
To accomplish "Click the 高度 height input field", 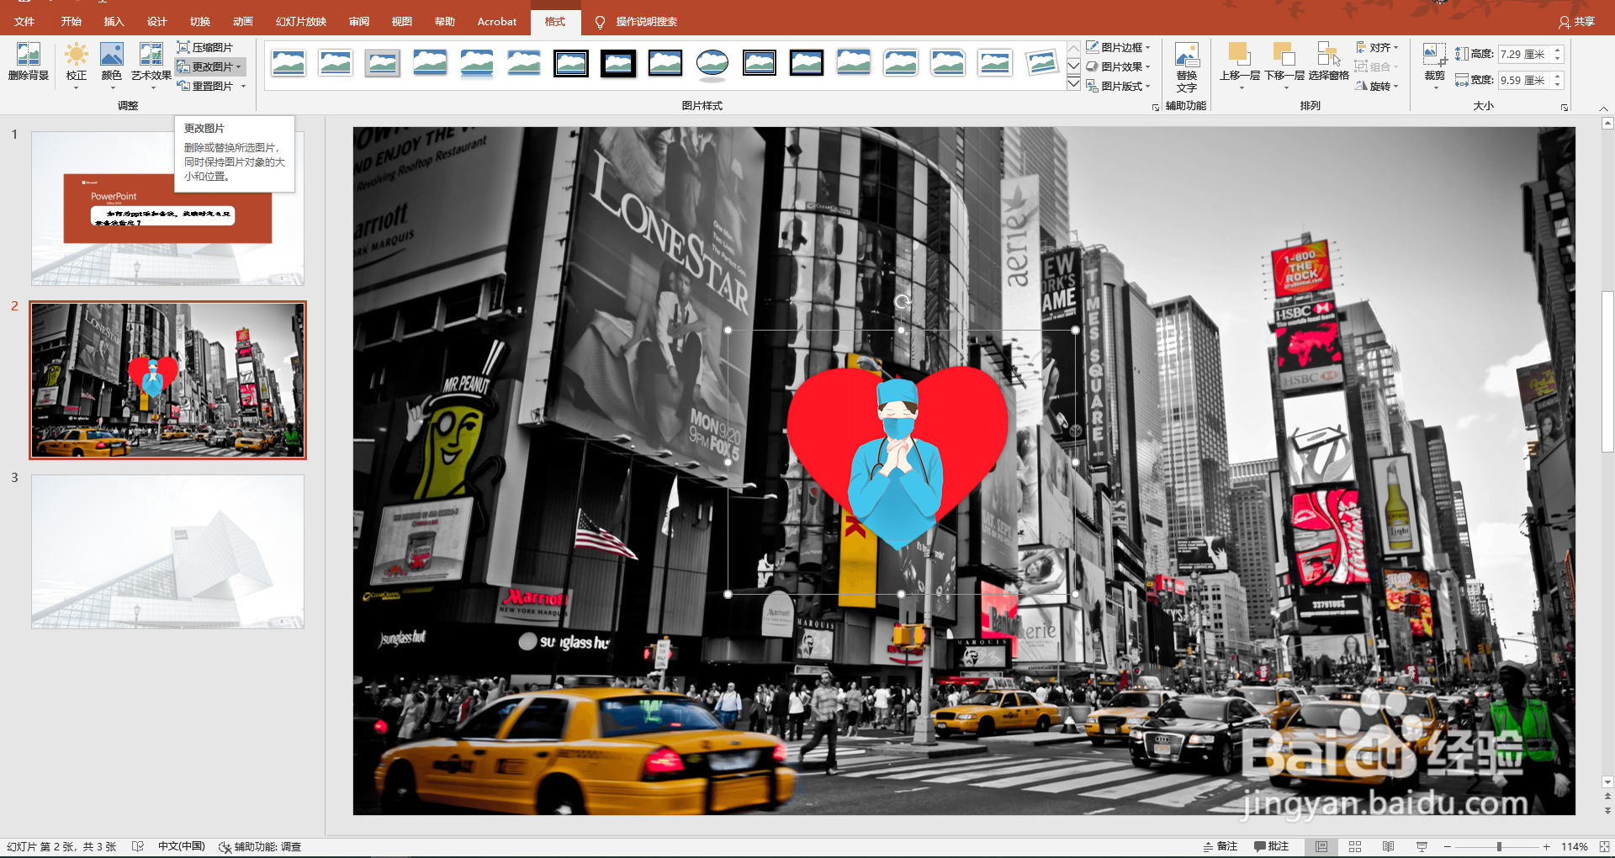I will pos(1523,54).
